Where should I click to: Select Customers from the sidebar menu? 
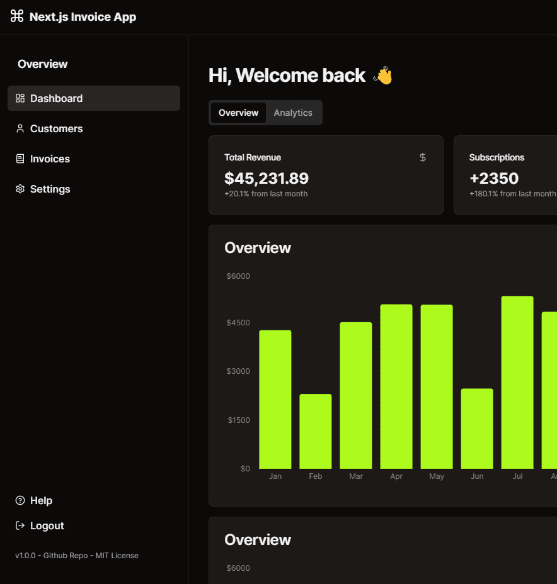[56, 128]
